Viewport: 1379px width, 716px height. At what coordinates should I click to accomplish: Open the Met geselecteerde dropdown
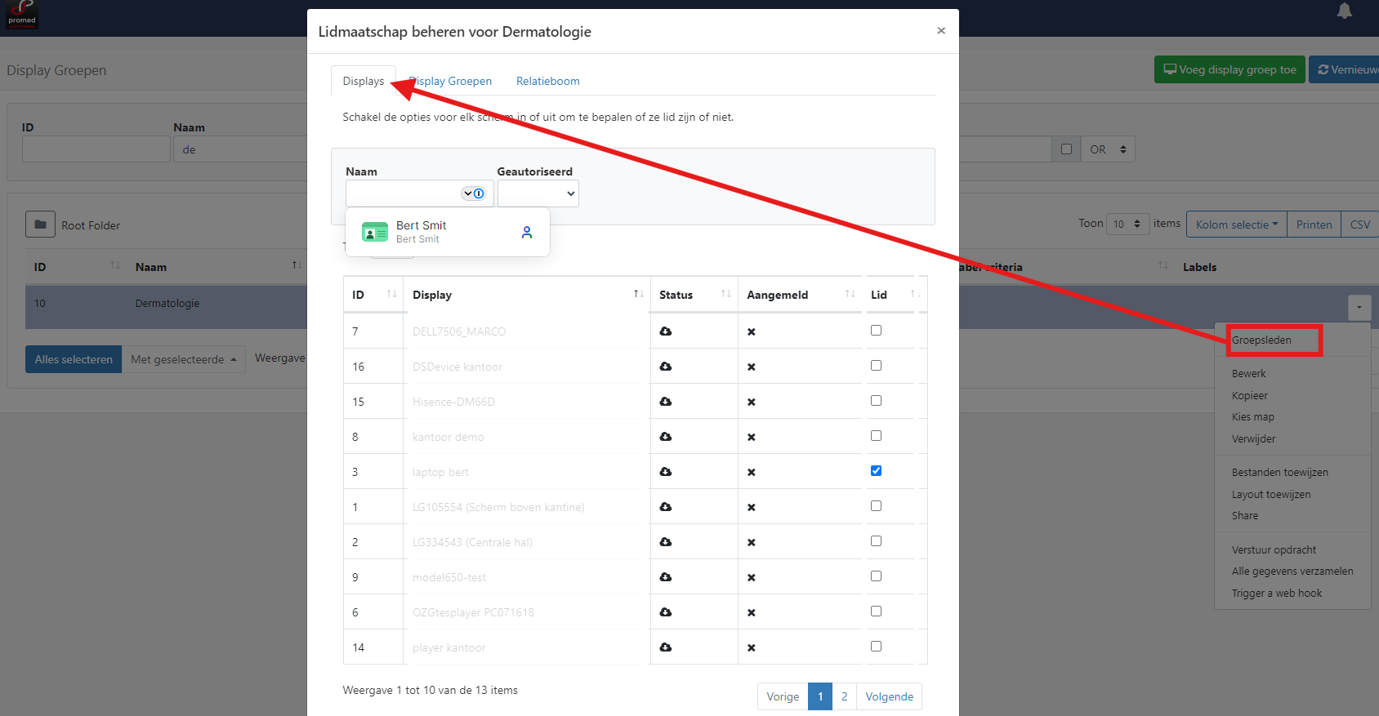[183, 359]
